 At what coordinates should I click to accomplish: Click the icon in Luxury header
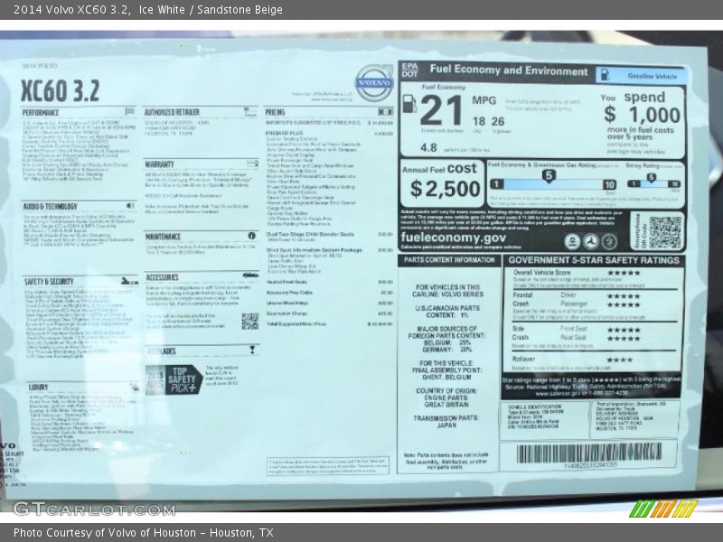click(134, 387)
